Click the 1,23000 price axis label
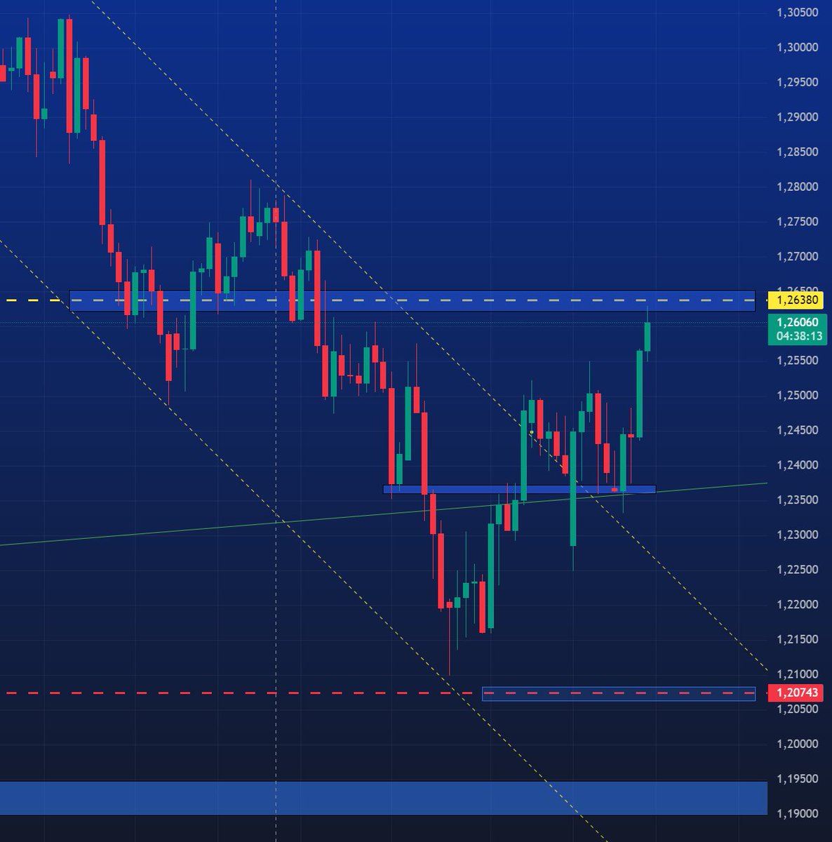This screenshot has height=842, width=832. (x=797, y=535)
